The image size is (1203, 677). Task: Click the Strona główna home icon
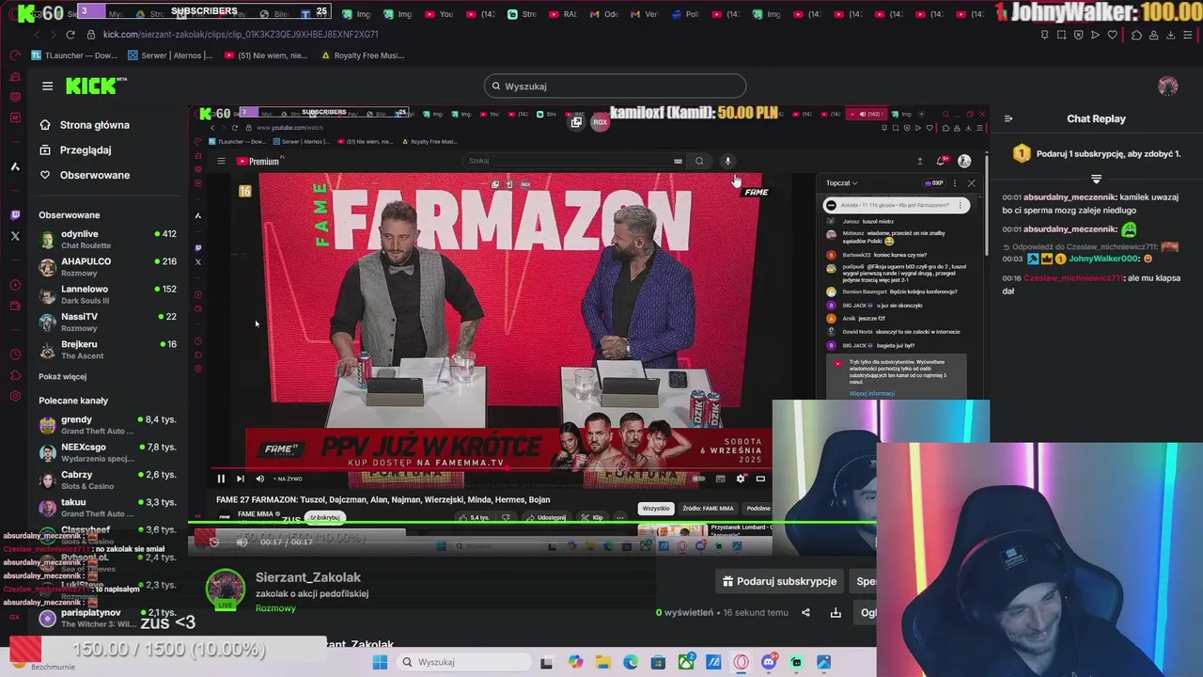[x=45, y=125]
